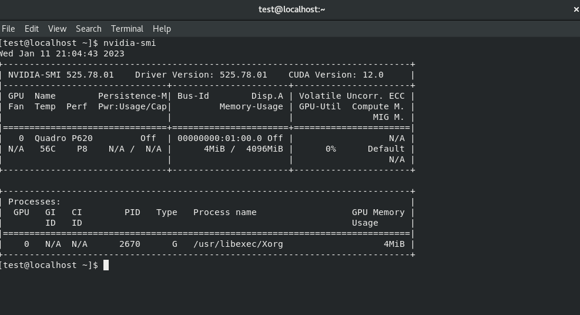
Task: Open the View menu
Action: pos(58,29)
